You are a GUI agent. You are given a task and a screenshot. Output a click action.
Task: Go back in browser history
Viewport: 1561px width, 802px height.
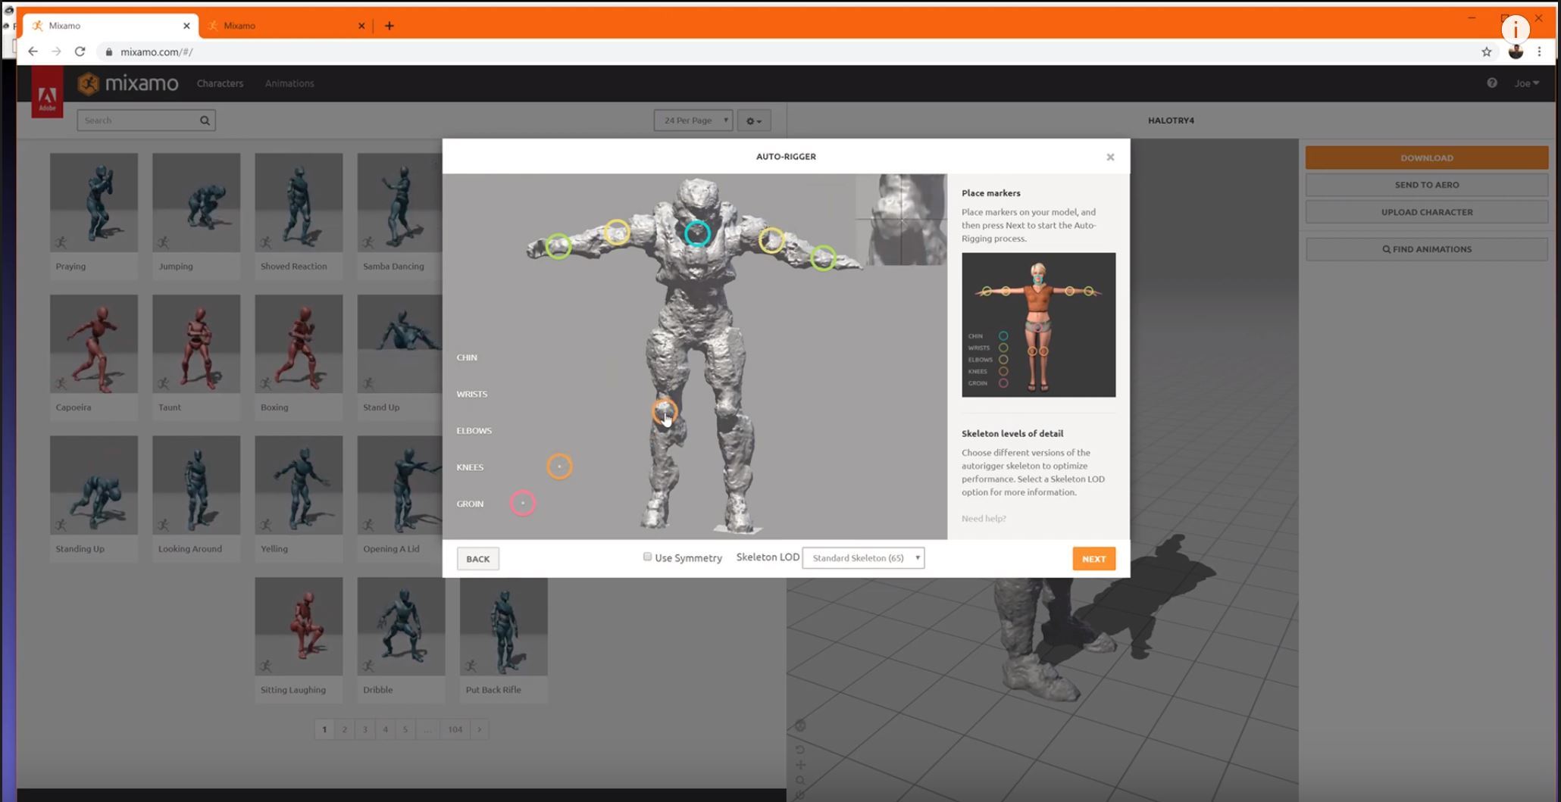pos(33,51)
